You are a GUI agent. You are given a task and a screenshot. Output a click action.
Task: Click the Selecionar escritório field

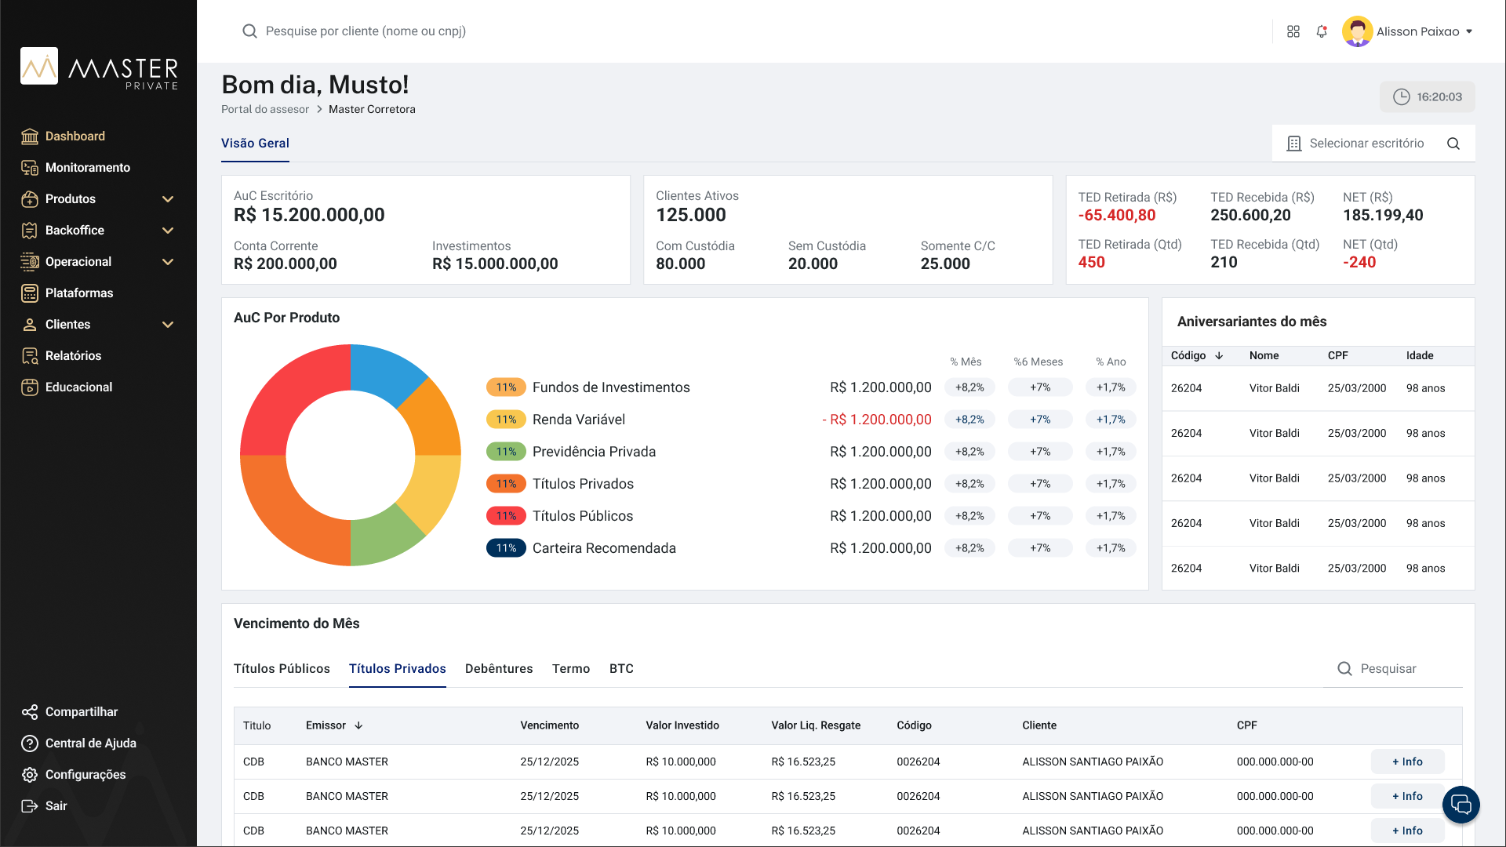[x=1373, y=144]
